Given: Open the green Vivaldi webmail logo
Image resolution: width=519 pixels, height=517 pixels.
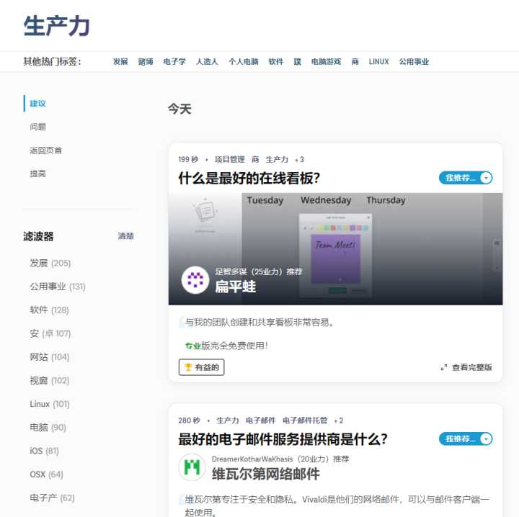Looking at the screenshot, I should (192, 467).
